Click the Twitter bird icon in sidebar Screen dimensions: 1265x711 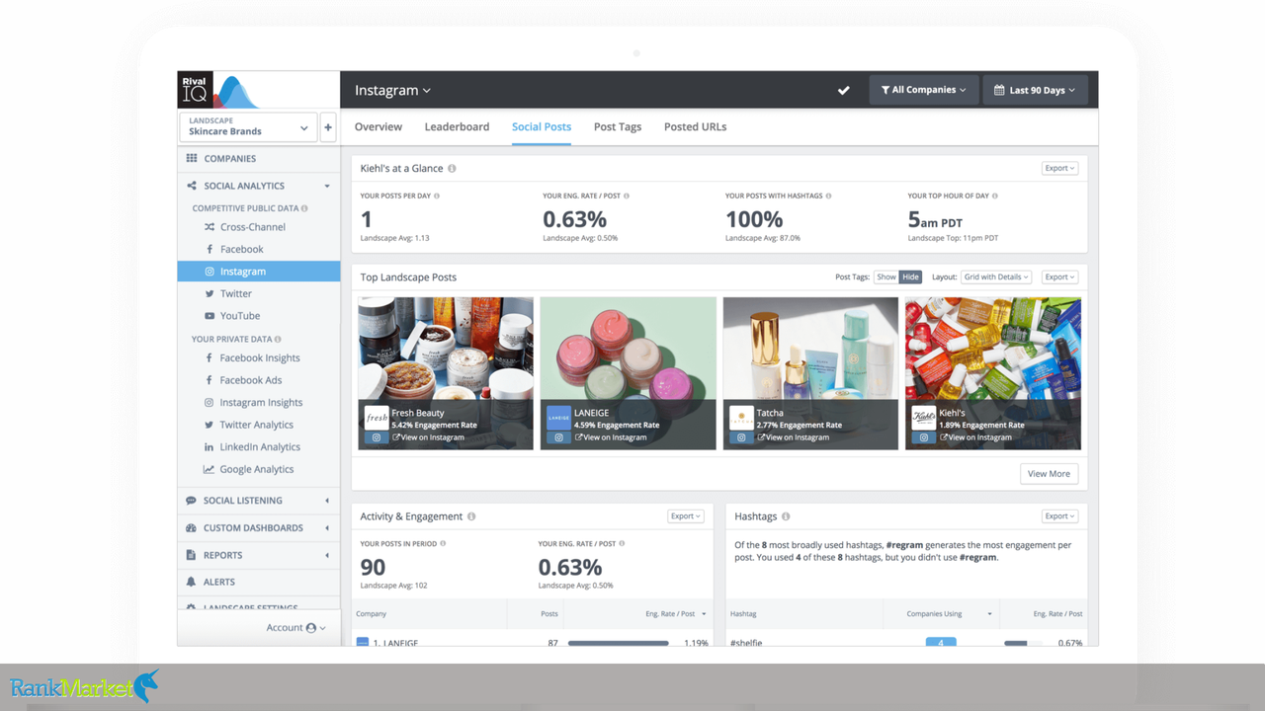click(210, 293)
